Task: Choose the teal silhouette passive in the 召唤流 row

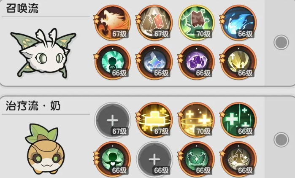Action: click(x=113, y=62)
